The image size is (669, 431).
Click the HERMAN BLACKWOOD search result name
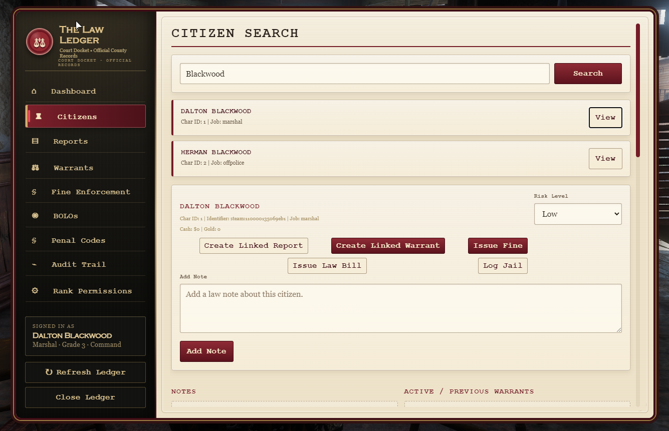pos(216,152)
